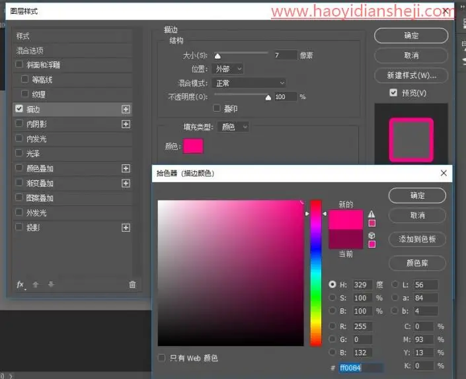Click the plus icon next to 描边

126,109
